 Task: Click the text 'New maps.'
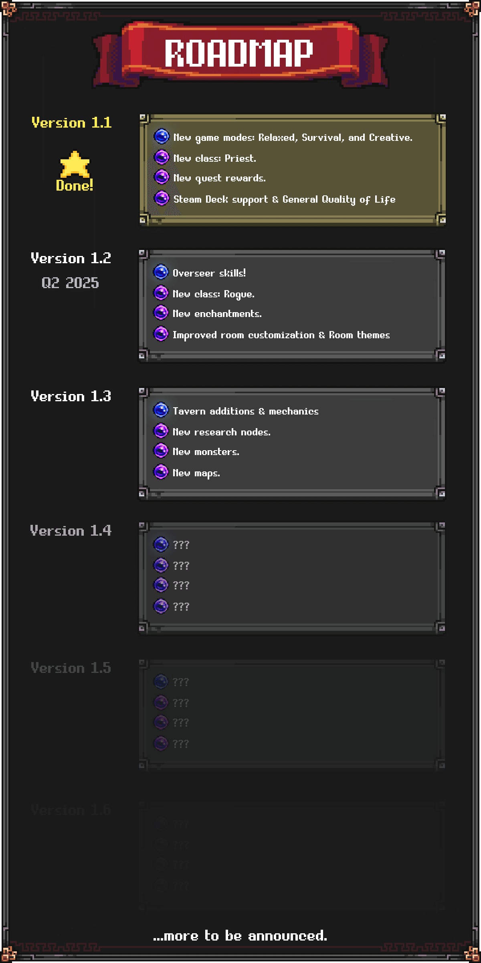(196, 473)
